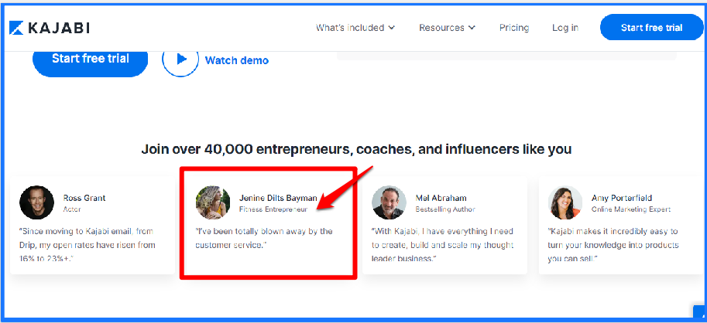Click Start free trial in header
The height and width of the screenshot is (323, 707).
pyautogui.click(x=651, y=28)
